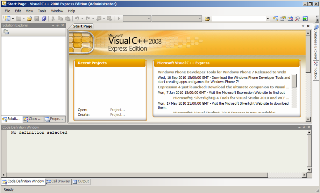Close the Solution Explorer panel
Viewport: 320px width, 193px height.
(63, 25)
